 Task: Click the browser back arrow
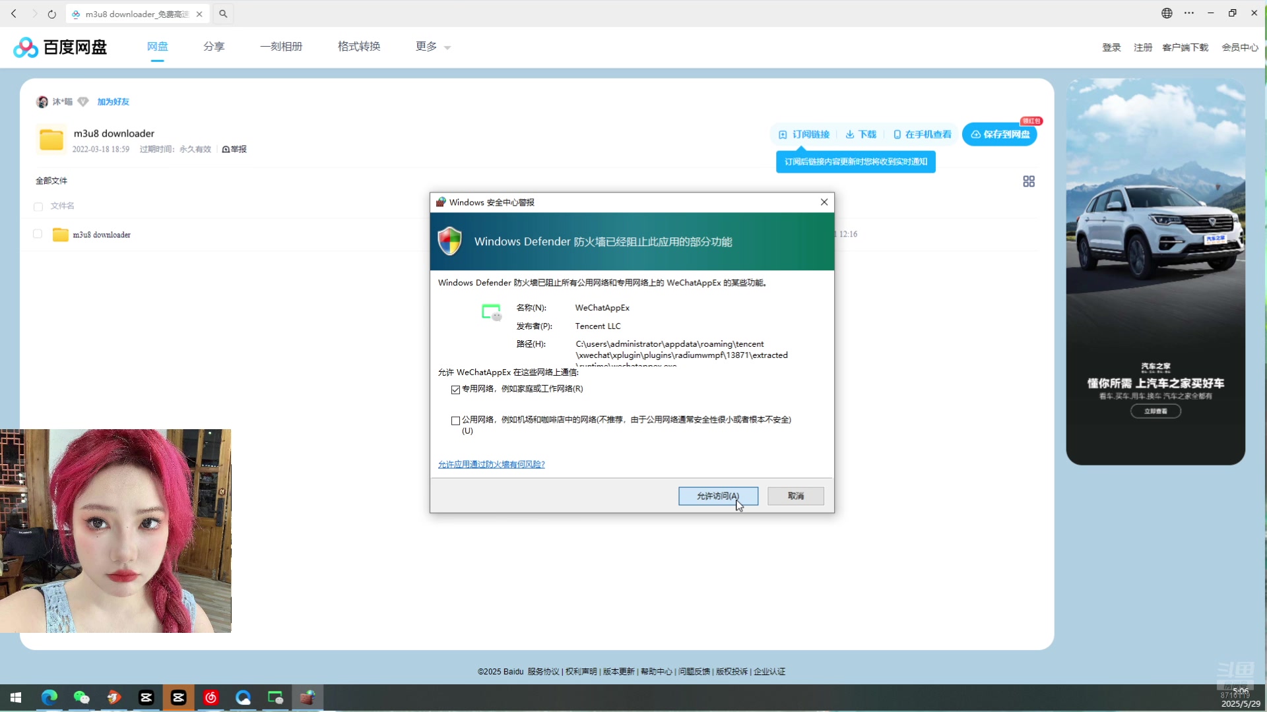[x=14, y=13]
